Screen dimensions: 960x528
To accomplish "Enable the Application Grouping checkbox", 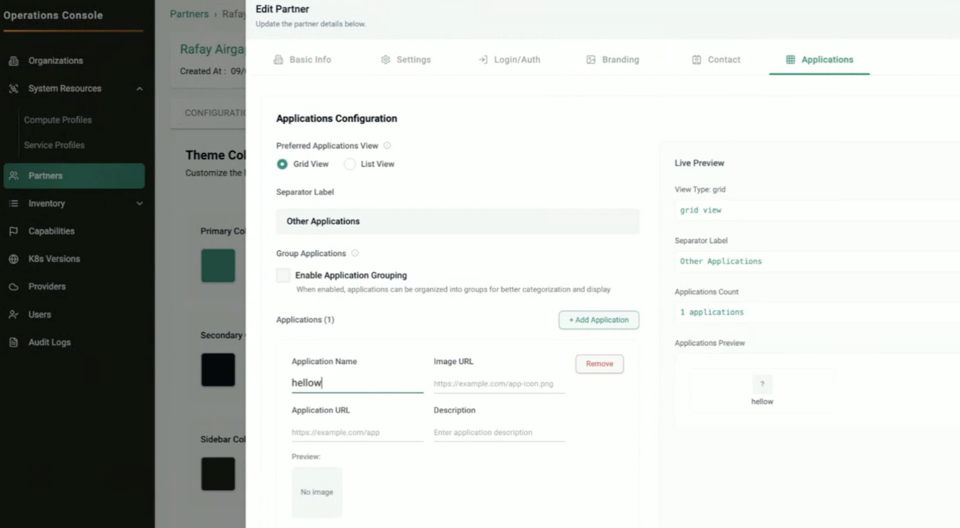I will (x=283, y=275).
